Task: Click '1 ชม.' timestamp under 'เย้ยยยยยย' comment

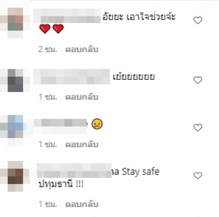Action: pos(48,97)
